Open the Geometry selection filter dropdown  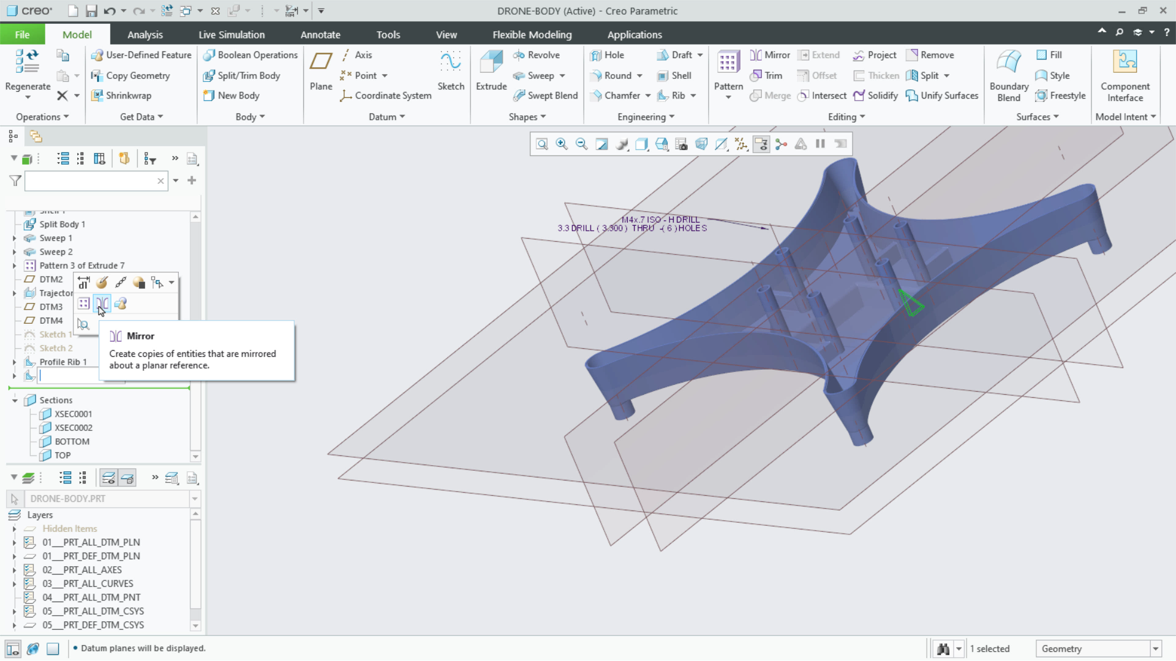[x=1155, y=649]
